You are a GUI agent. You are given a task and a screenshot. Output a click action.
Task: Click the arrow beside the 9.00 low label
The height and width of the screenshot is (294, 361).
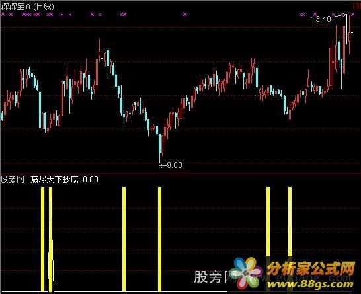pyautogui.click(x=163, y=165)
